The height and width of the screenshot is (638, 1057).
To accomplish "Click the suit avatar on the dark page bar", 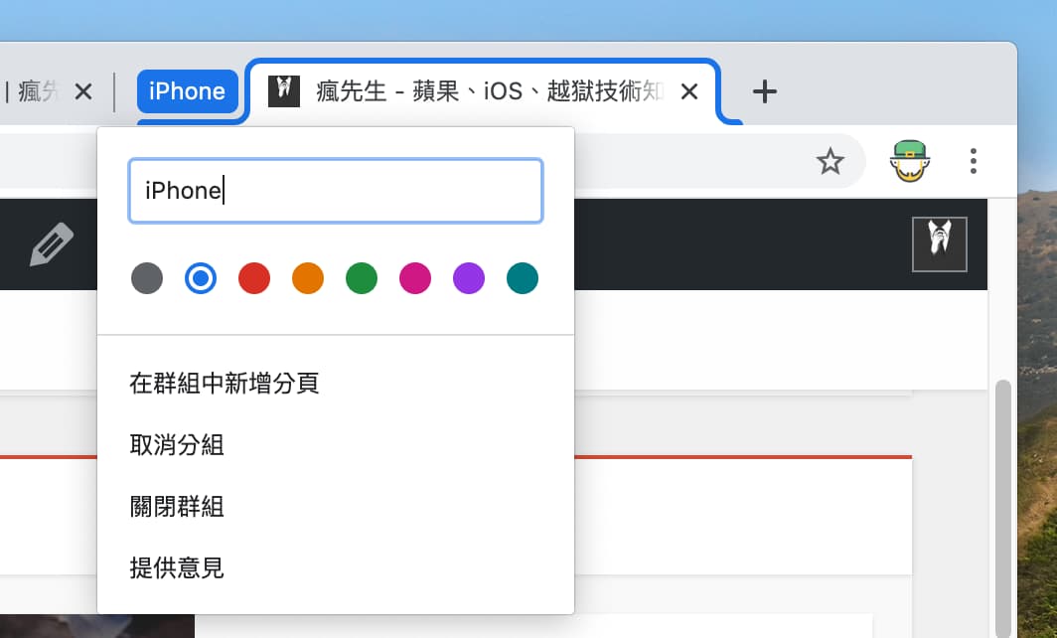I will pos(939,244).
